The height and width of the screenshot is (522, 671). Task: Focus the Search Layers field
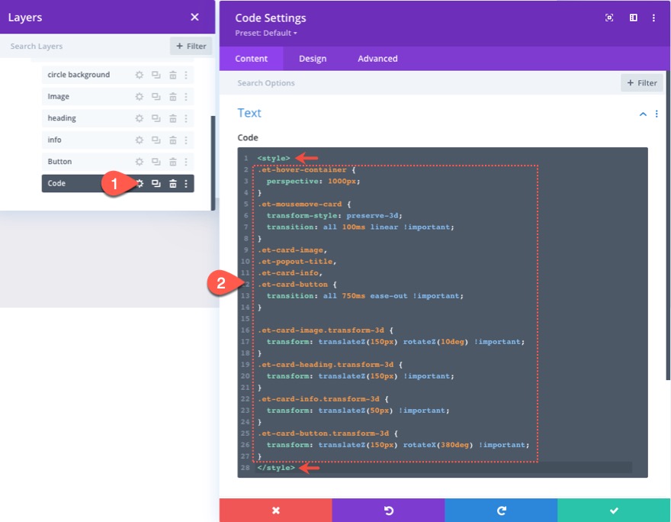point(85,46)
